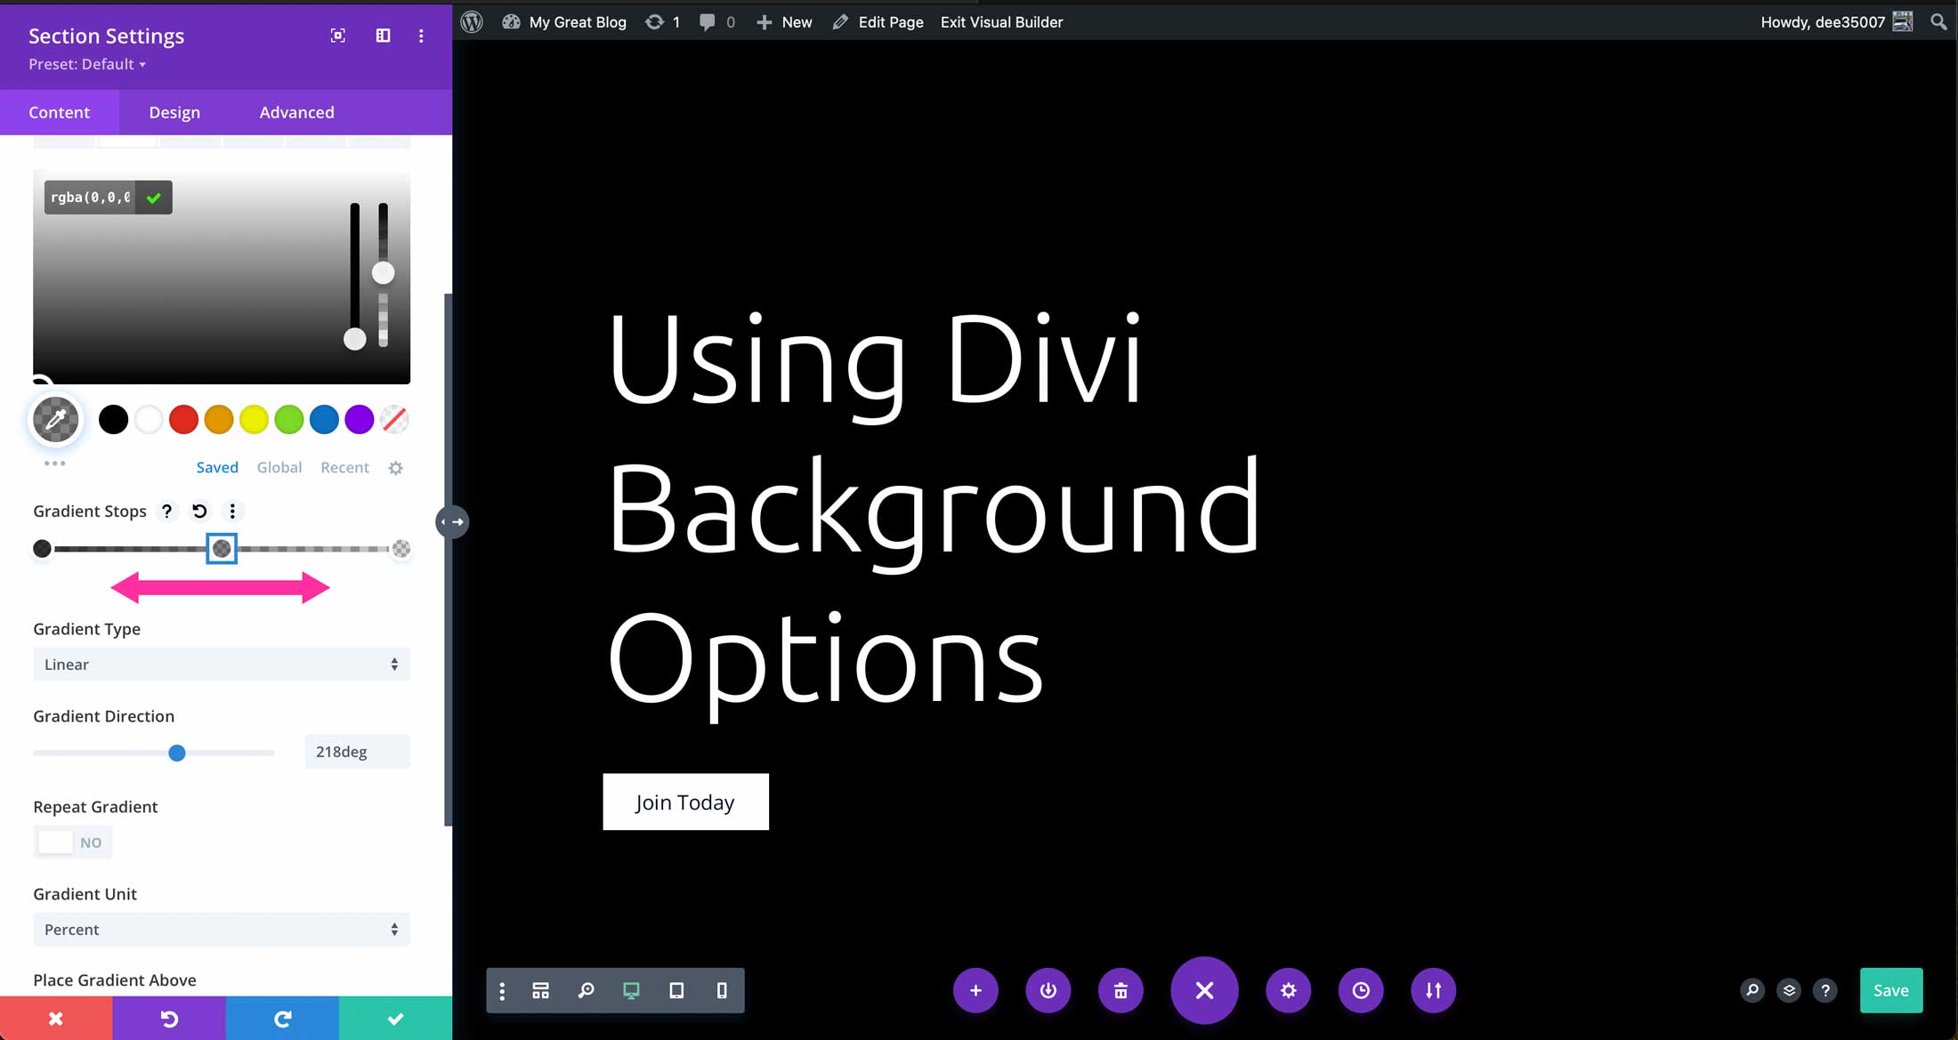Click the bottom-right search magnifier icon
This screenshot has height=1040, width=1958.
click(1752, 990)
